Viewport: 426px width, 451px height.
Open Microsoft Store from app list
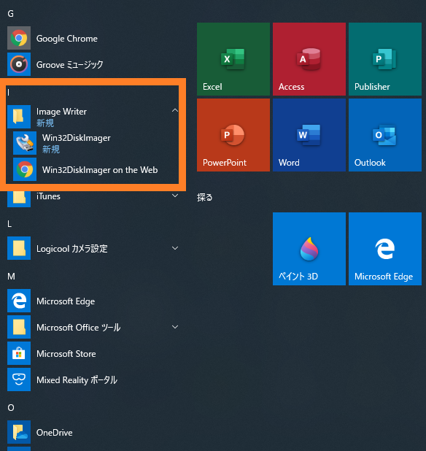[x=93, y=353]
